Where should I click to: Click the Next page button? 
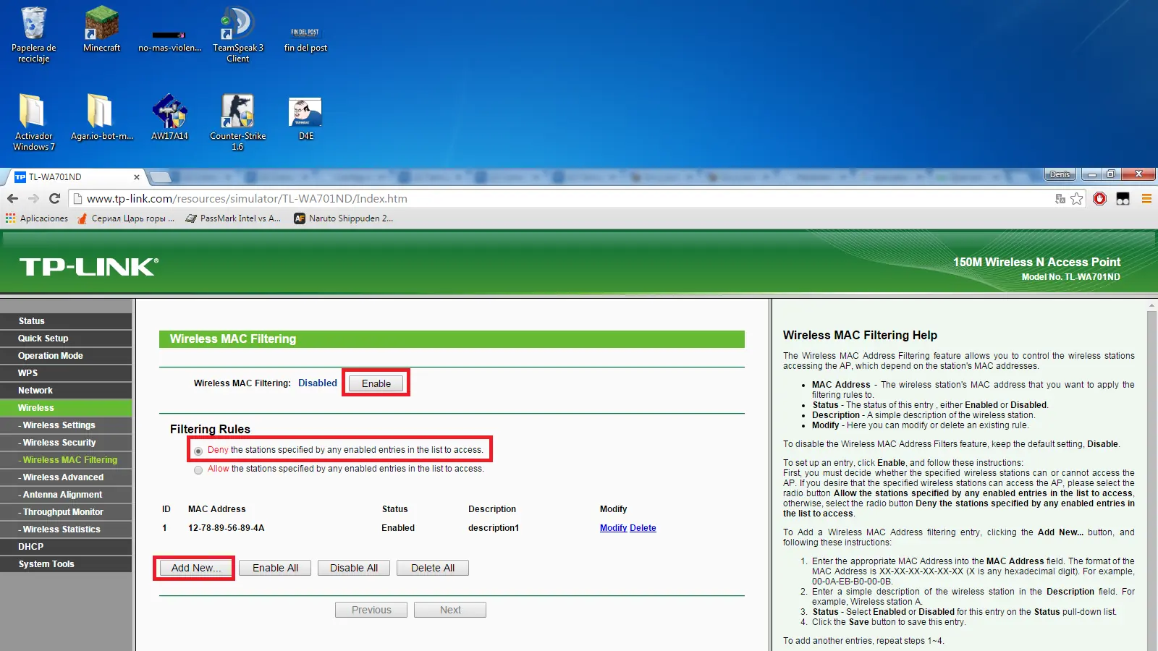pyautogui.click(x=450, y=610)
